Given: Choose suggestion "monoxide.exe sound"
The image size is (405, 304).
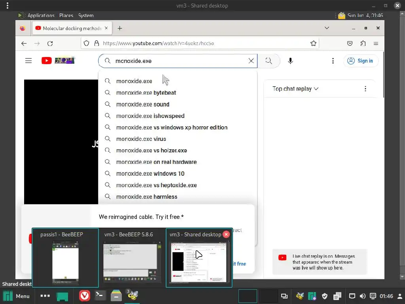Looking at the screenshot, I should [x=178, y=104].
